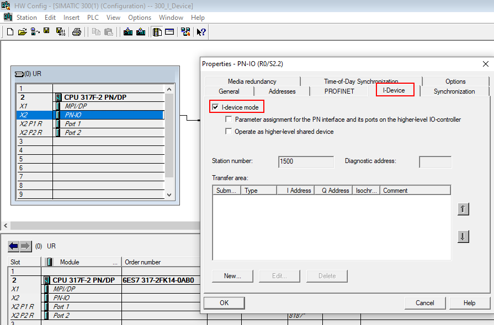
Task: Switch to the PROFINET tab
Action: click(x=339, y=91)
